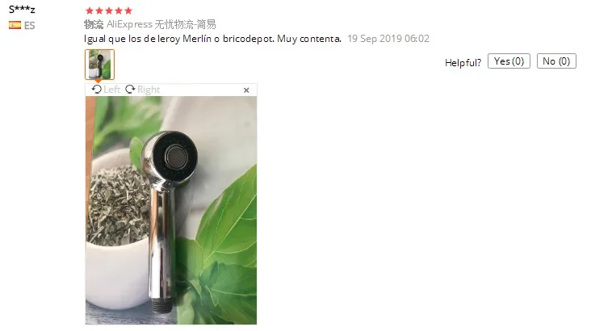This screenshot has height=331, width=591.
Task: Click the No (0) helpful button
Action: [556, 61]
